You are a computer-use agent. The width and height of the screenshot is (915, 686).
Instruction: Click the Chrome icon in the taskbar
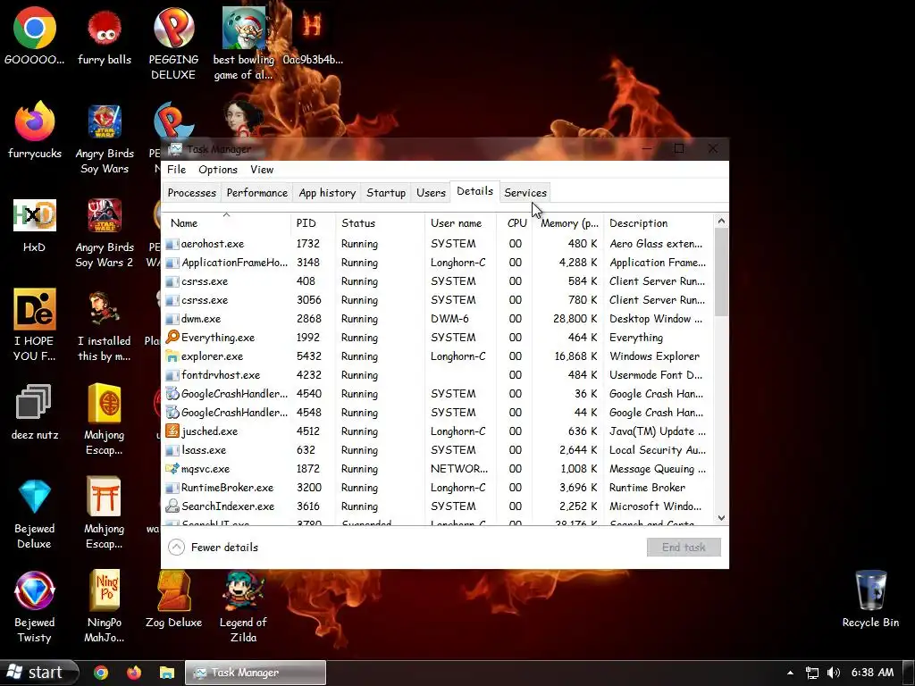point(101,673)
